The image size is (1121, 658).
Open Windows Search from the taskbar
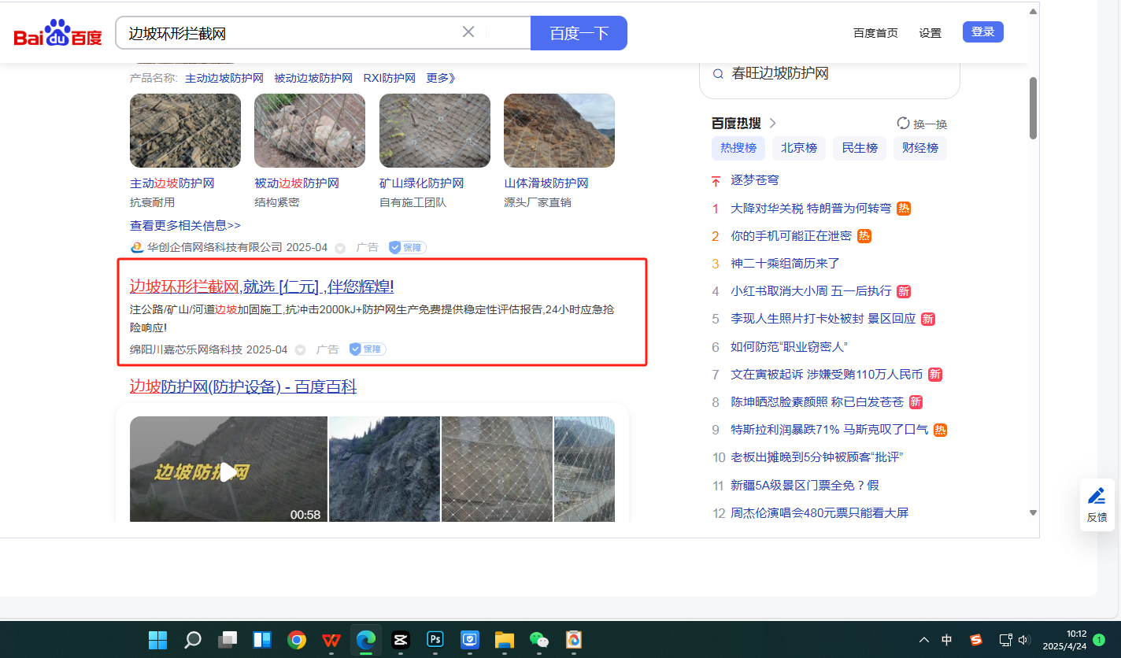192,639
